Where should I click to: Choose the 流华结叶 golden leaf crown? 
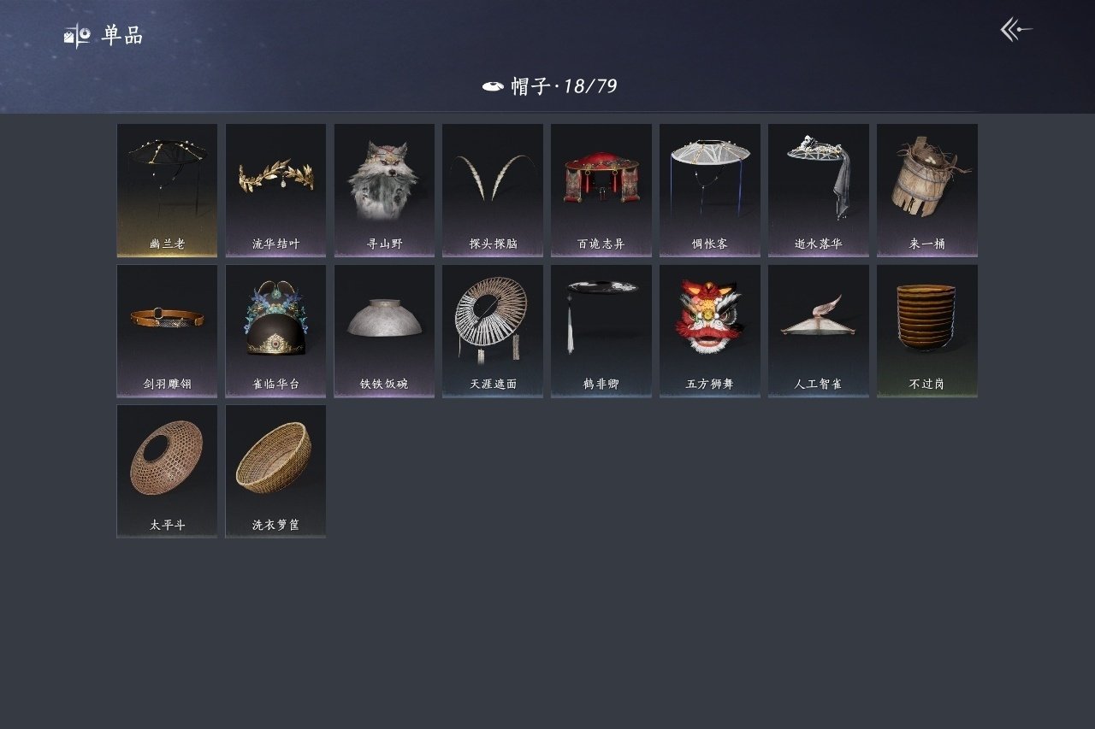(275, 190)
